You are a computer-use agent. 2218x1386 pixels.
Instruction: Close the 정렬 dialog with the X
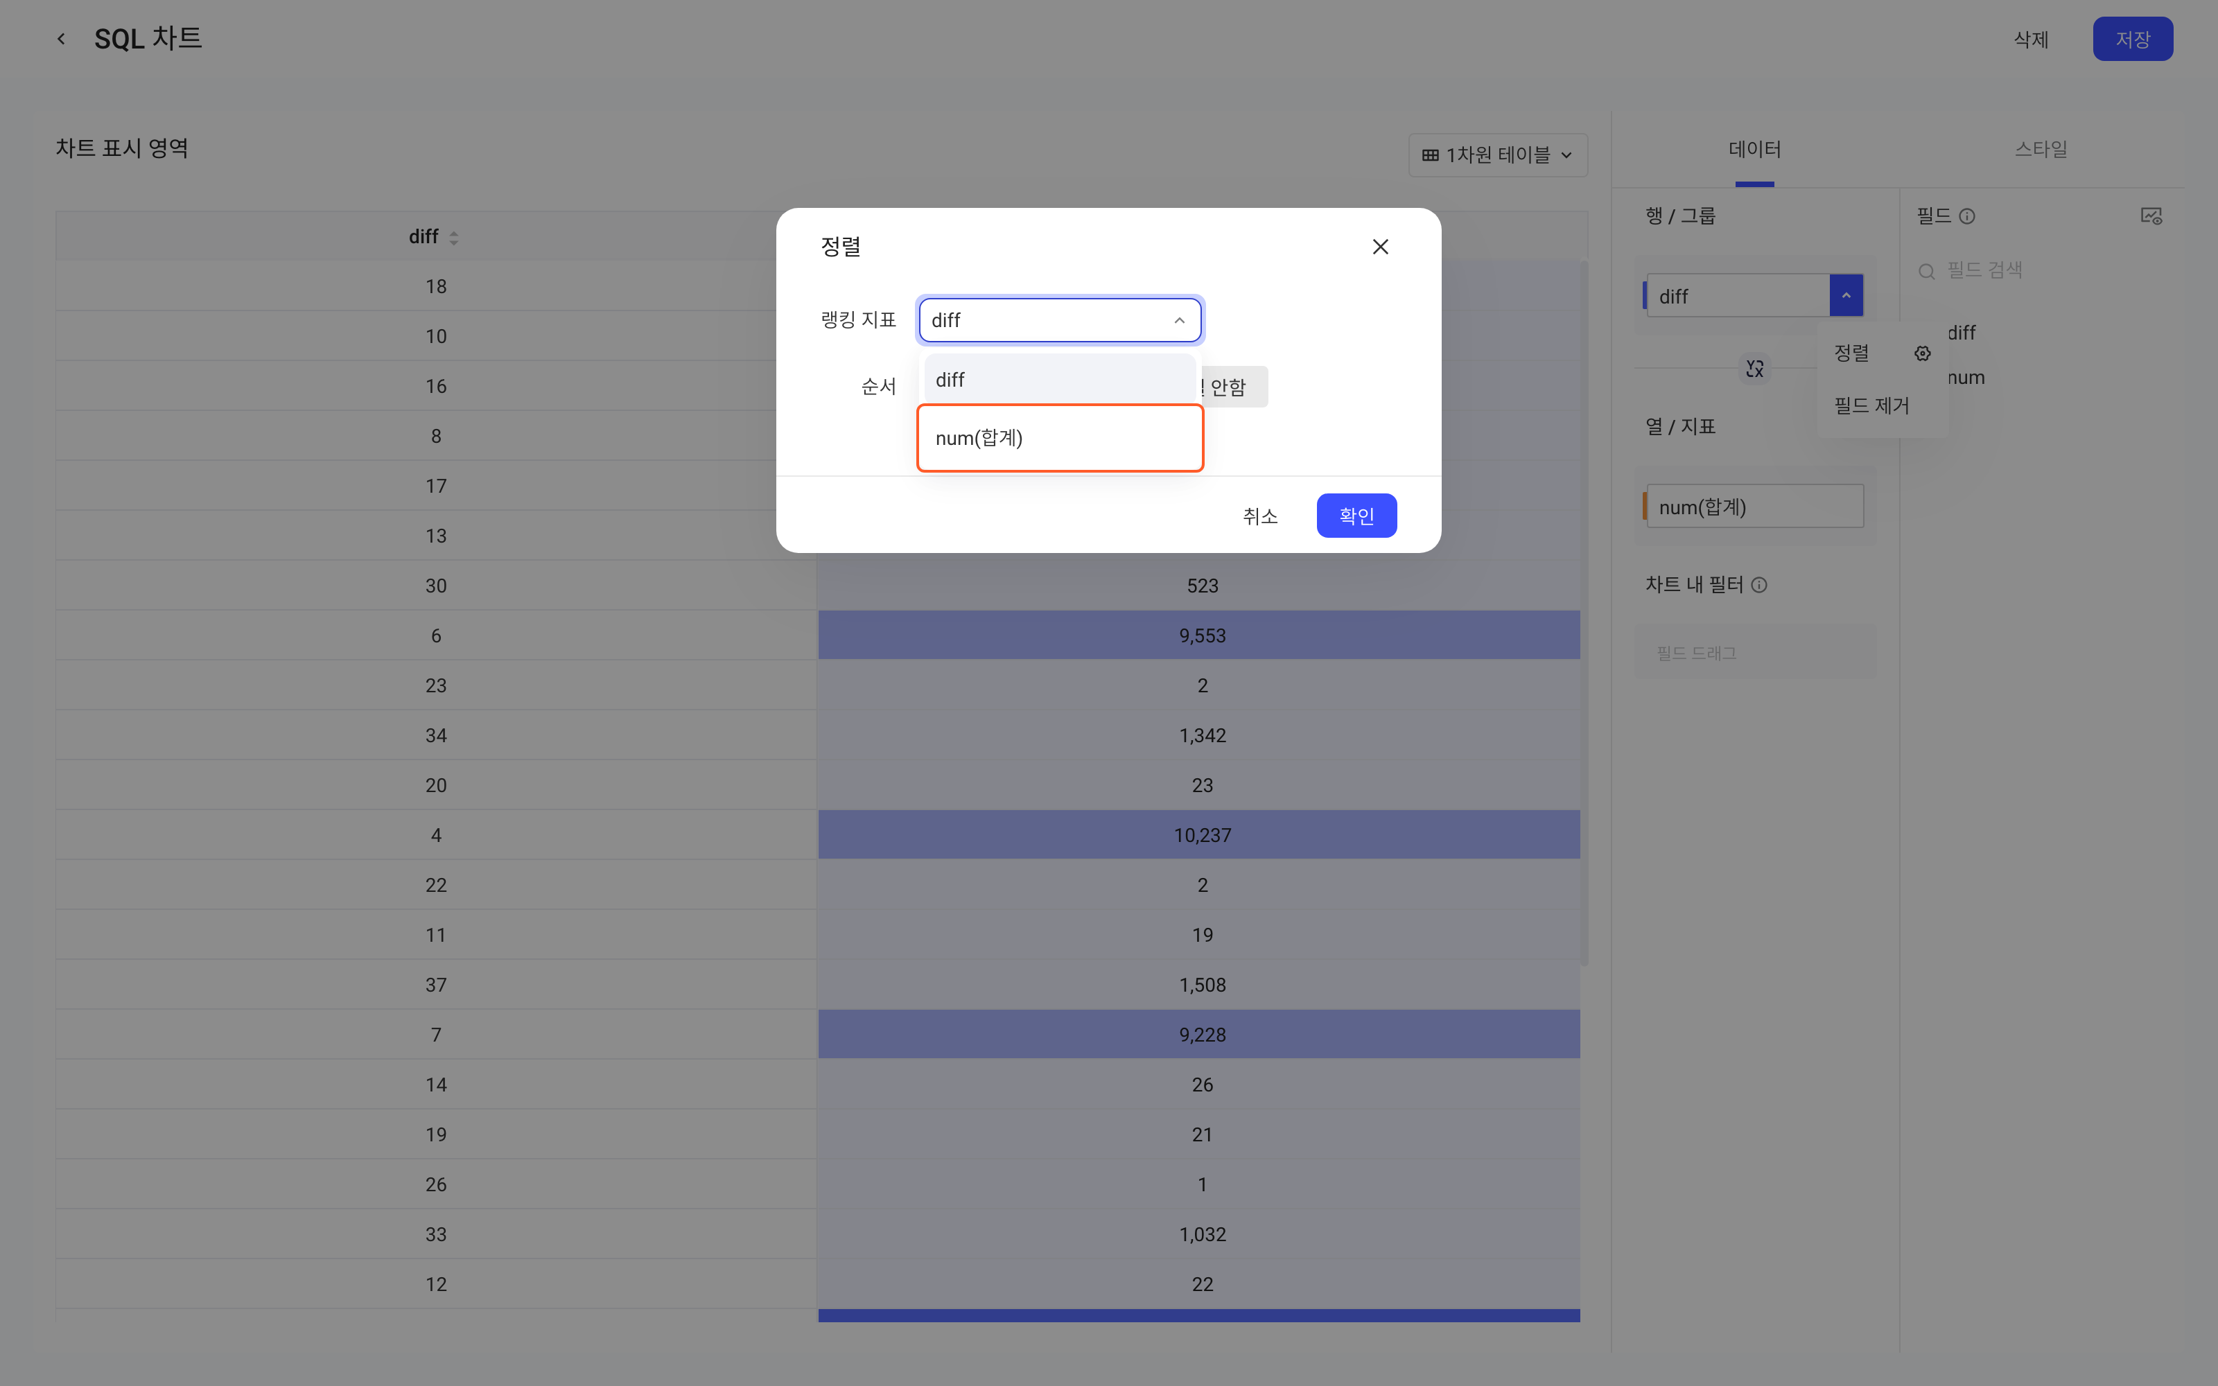pyautogui.click(x=1380, y=247)
